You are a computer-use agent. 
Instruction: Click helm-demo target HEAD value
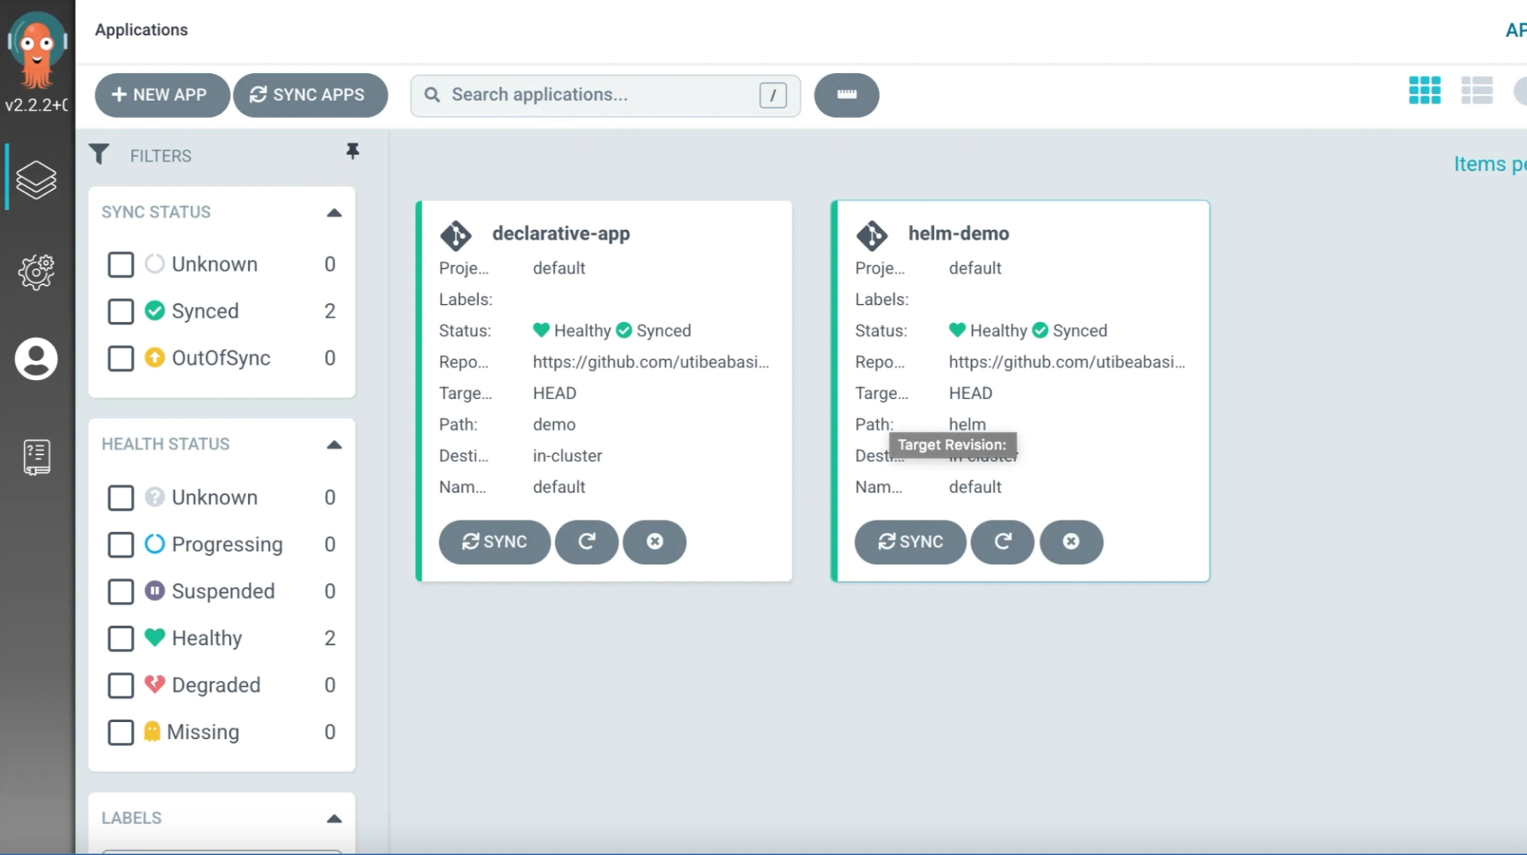coord(970,393)
